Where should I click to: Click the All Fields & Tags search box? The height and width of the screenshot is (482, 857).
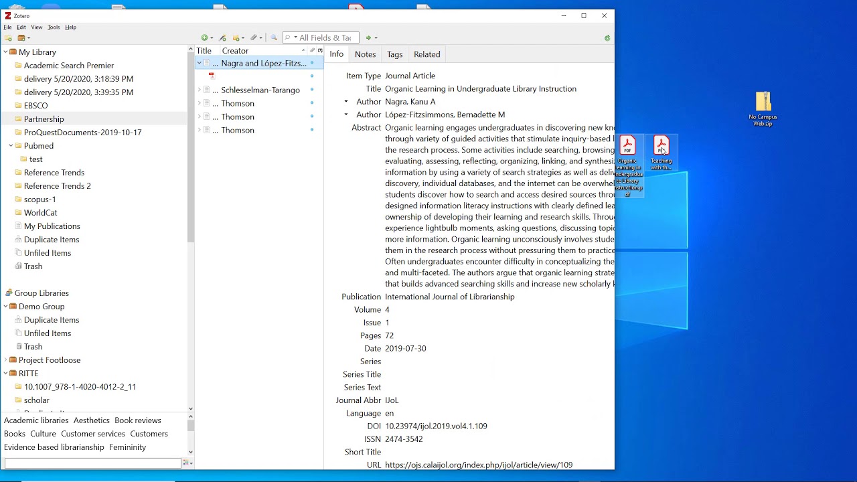[321, 38]
